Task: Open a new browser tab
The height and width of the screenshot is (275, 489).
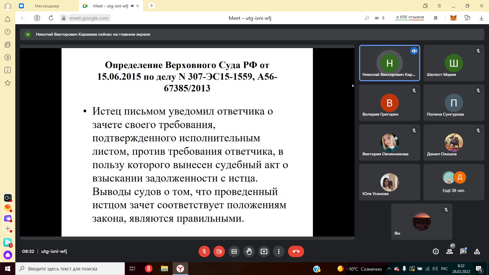Action: (x=152, y=6)
